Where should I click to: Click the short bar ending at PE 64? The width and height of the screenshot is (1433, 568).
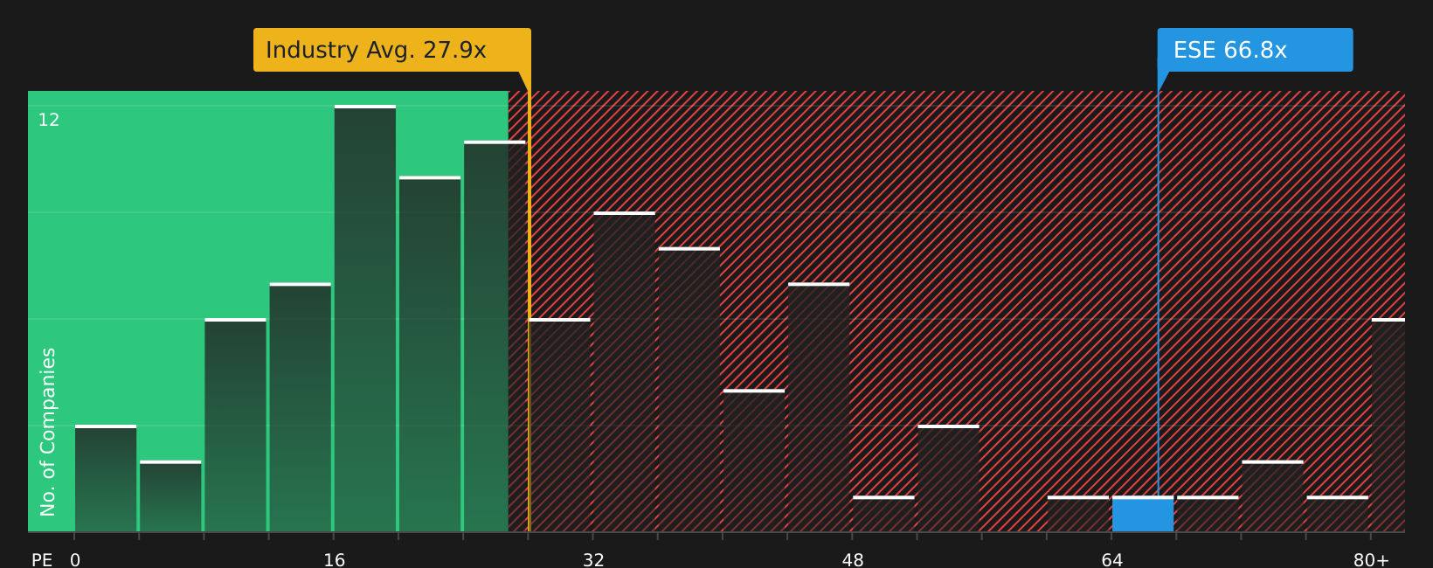click(1078, 515)
